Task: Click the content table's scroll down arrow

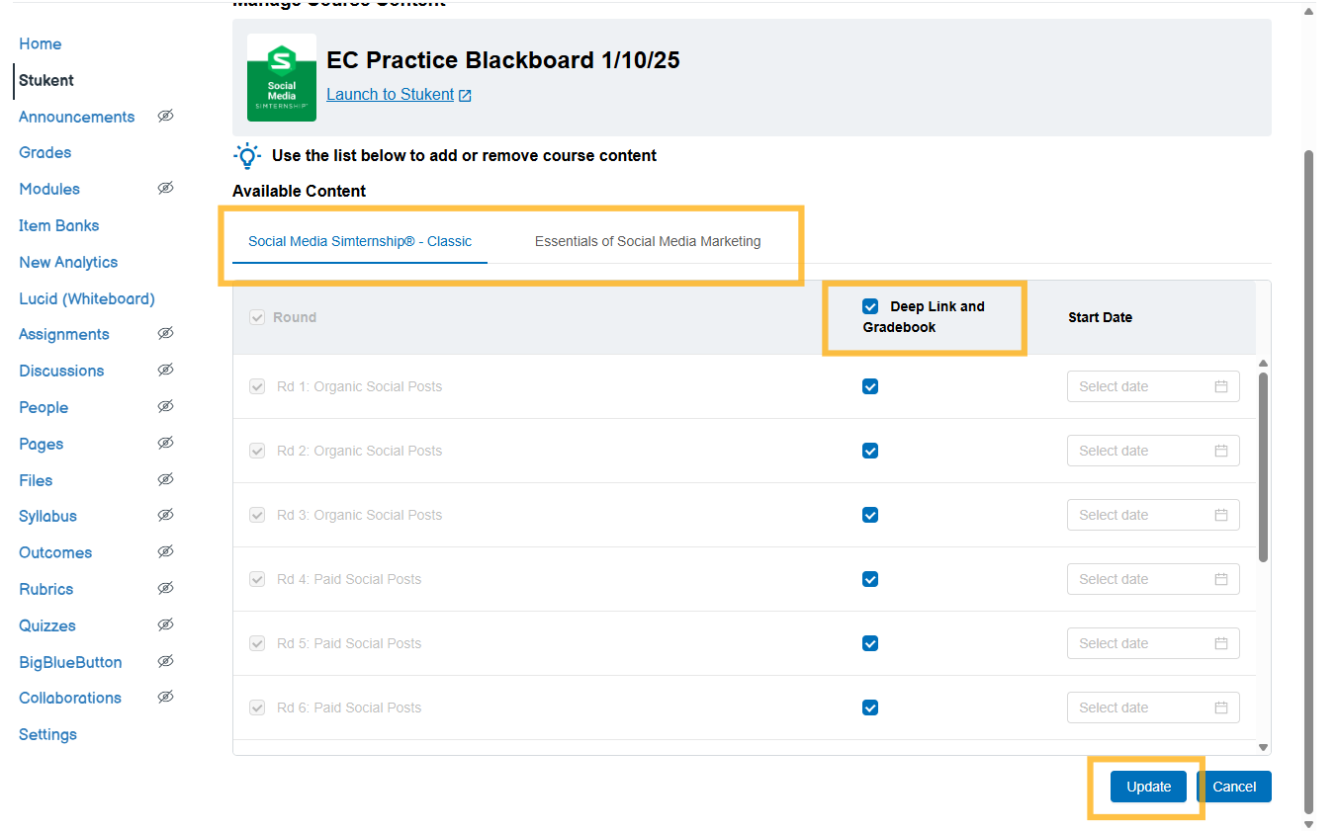Action: (x=1263, y=748)
